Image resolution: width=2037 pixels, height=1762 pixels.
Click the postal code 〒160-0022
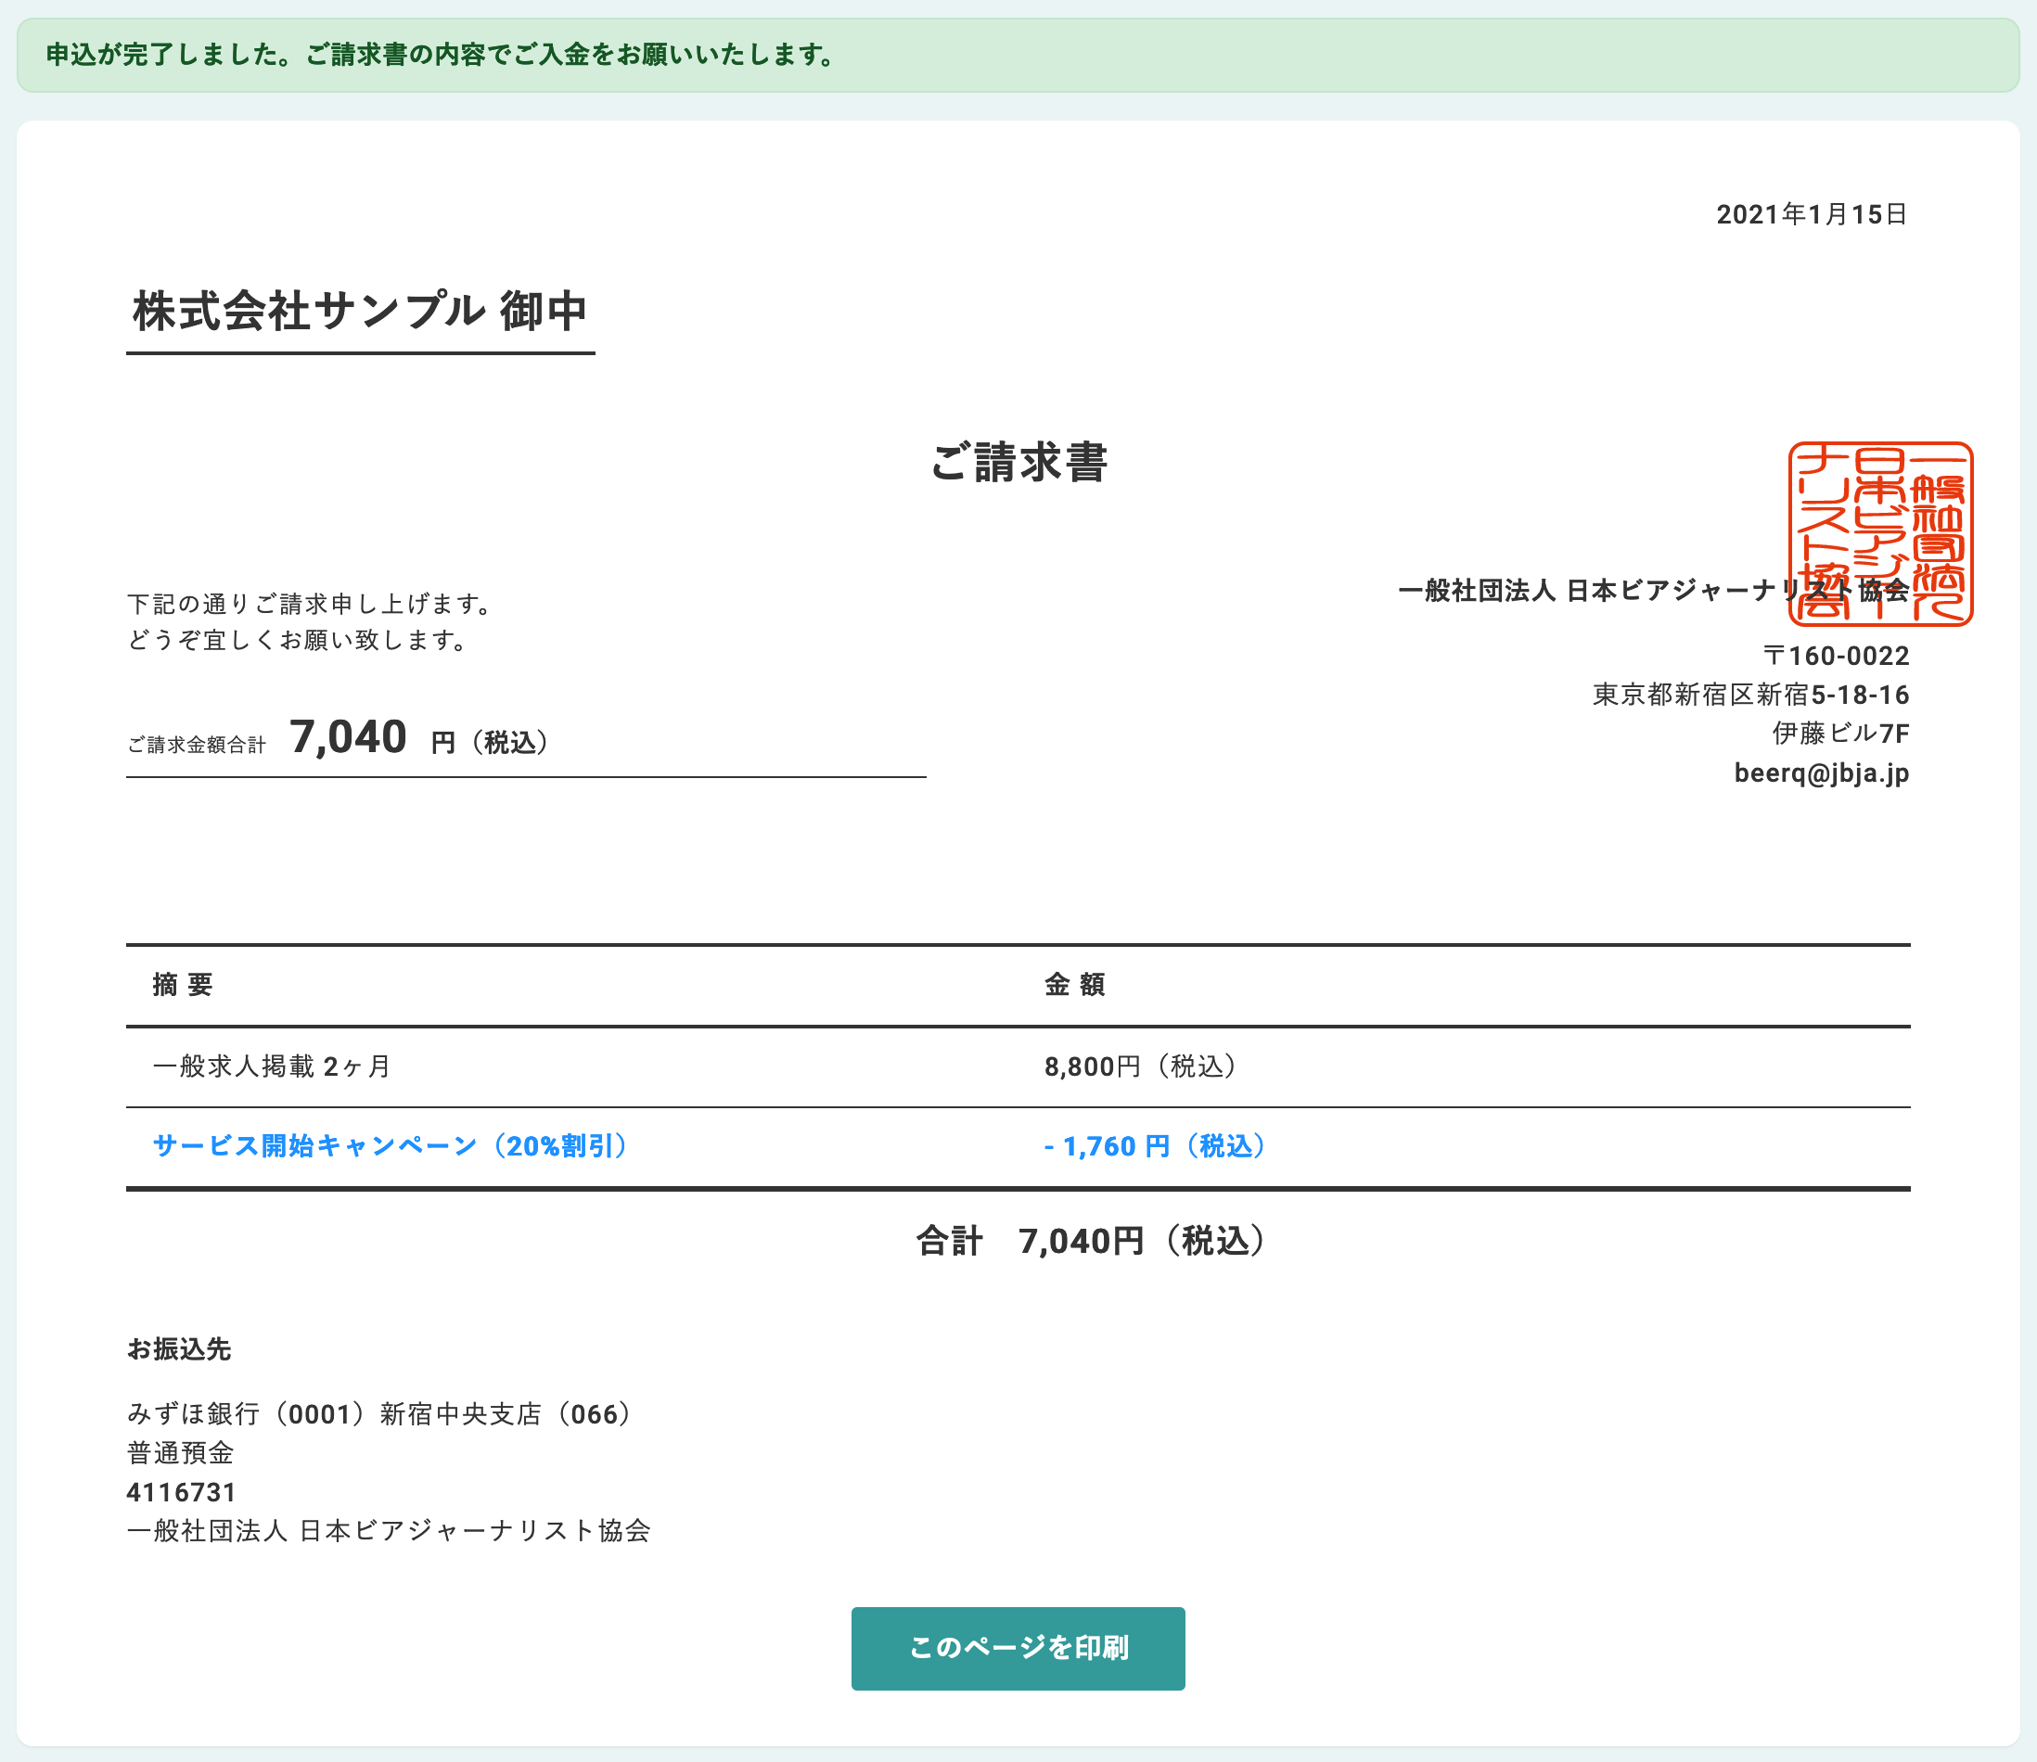1836,656
